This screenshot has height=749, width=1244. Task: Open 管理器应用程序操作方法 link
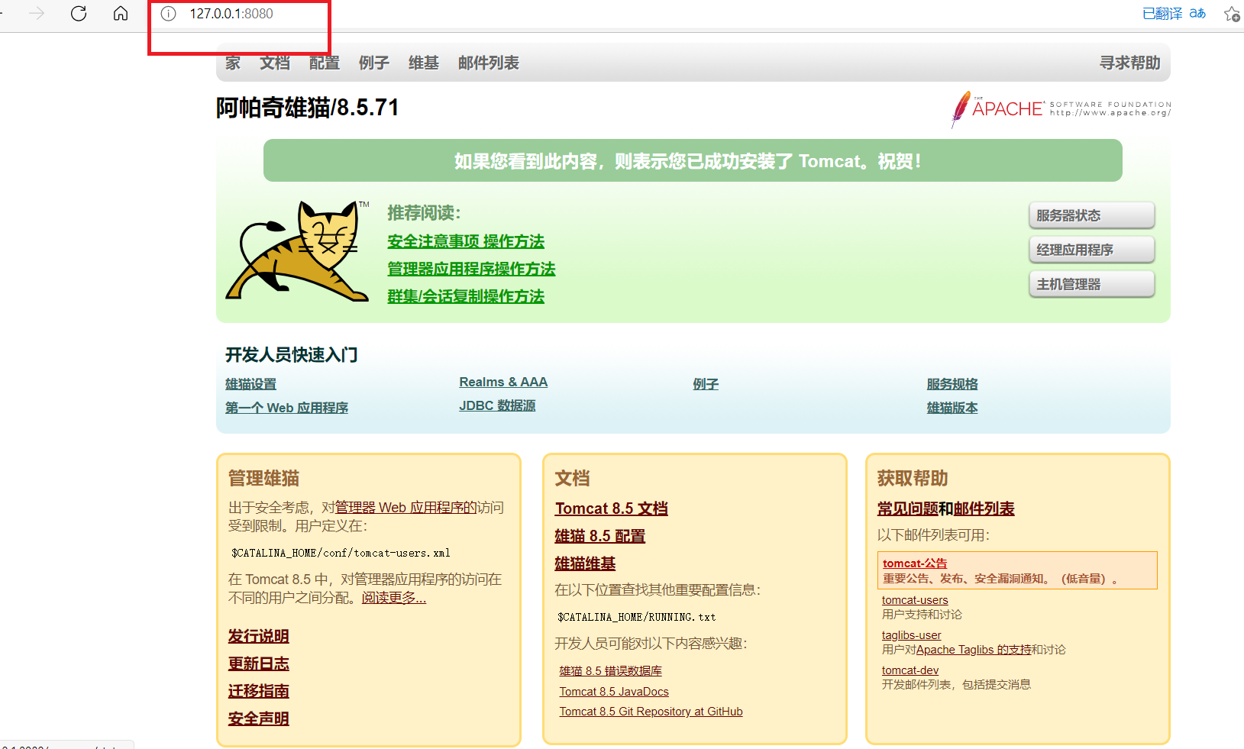coord(471,269)
